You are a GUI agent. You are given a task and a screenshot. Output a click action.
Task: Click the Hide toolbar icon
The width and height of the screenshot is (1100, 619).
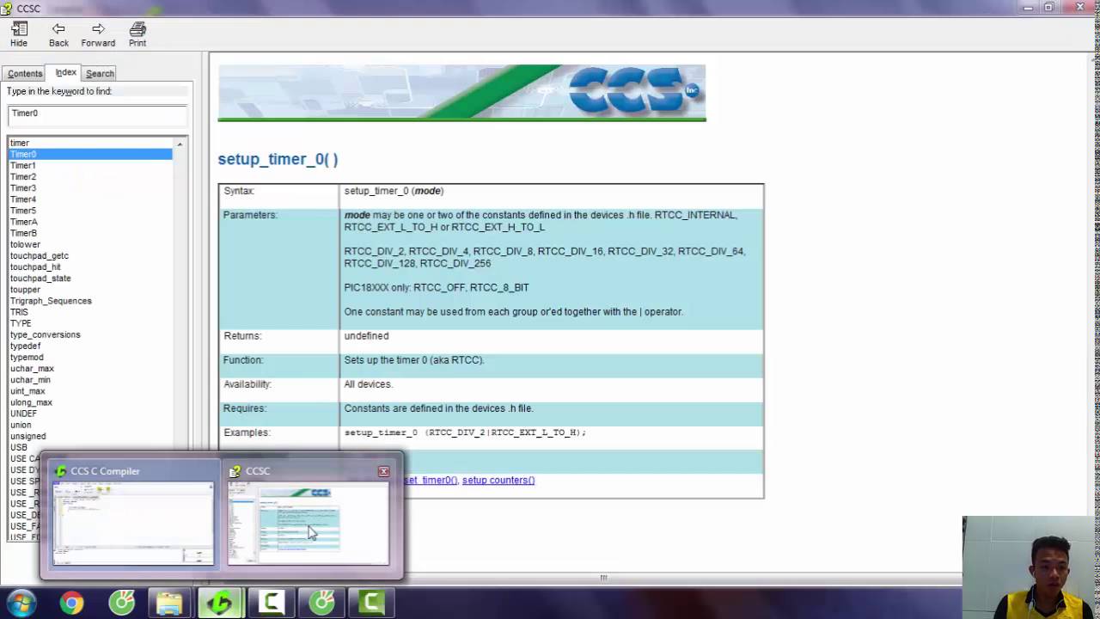pyautogui.click(x=19, y=34)
